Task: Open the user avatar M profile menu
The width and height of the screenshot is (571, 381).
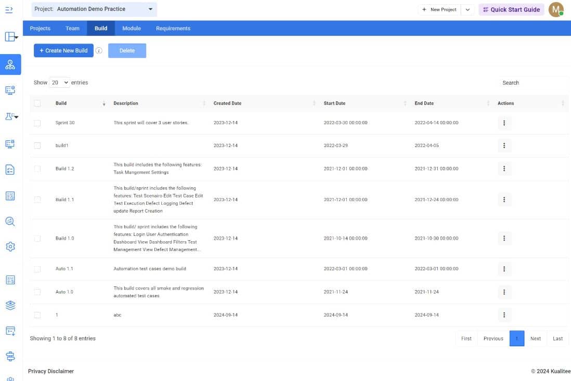Action: (556, 10)
